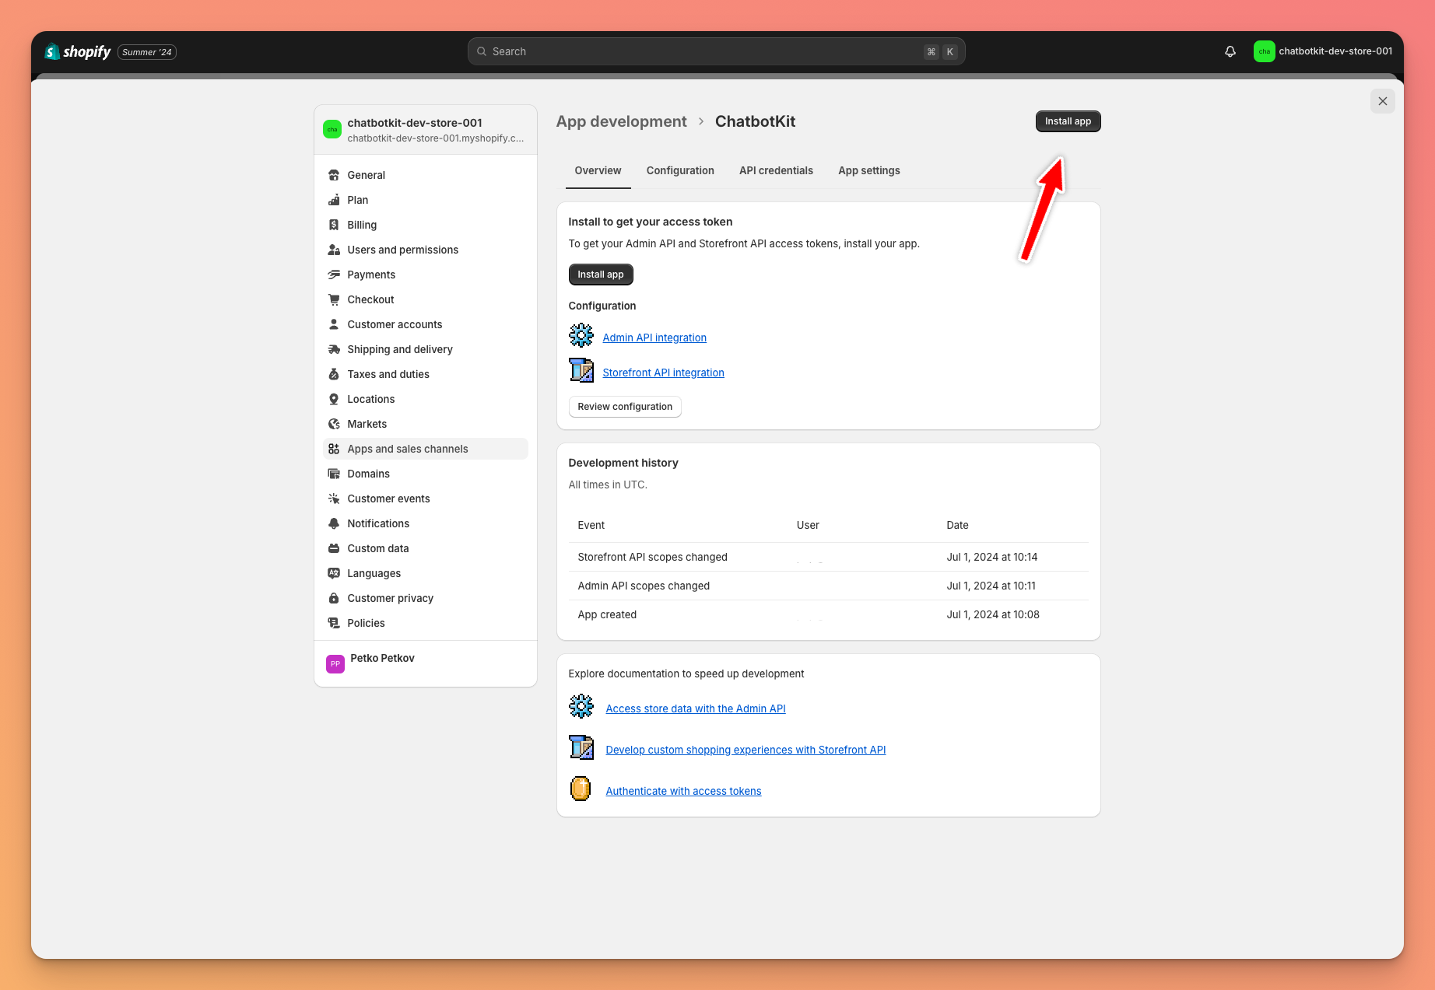
Task: Click the Customer events sparkle icon
Action: click(x=334, y=498)
